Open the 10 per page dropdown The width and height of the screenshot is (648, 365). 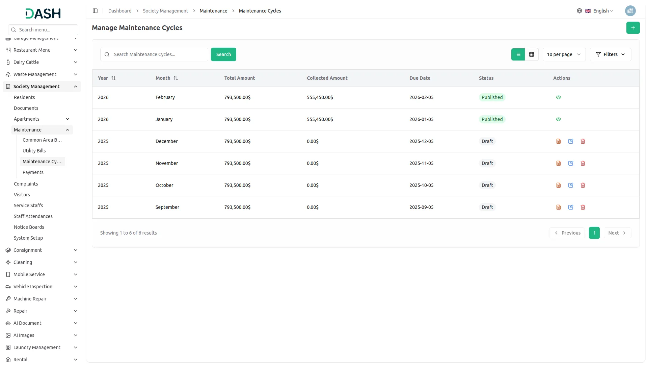[x=564, y=54]
